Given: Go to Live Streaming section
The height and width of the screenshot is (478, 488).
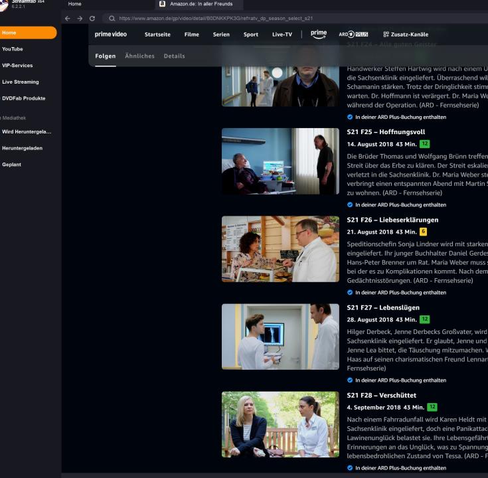Looking at the screenshot, I should coord(21,82).
